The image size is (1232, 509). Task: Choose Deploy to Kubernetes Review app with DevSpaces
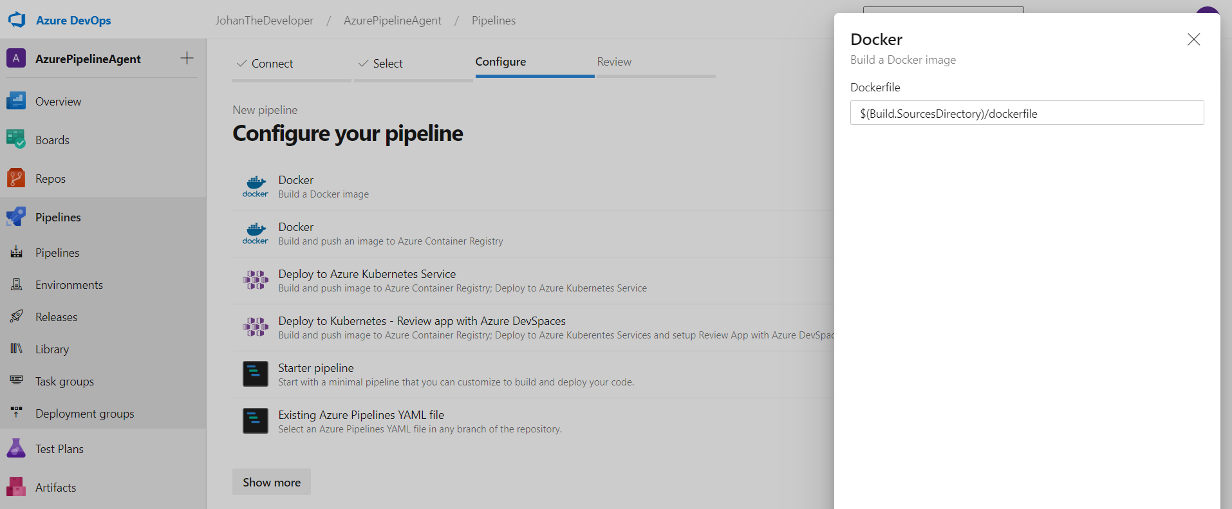click(534, 328)
